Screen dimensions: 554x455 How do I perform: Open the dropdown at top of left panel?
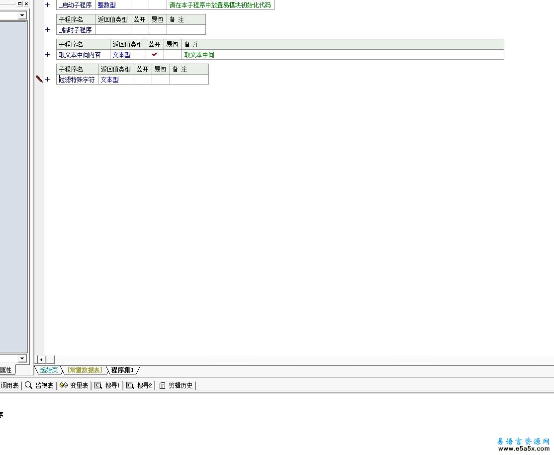tap(22, 15)
